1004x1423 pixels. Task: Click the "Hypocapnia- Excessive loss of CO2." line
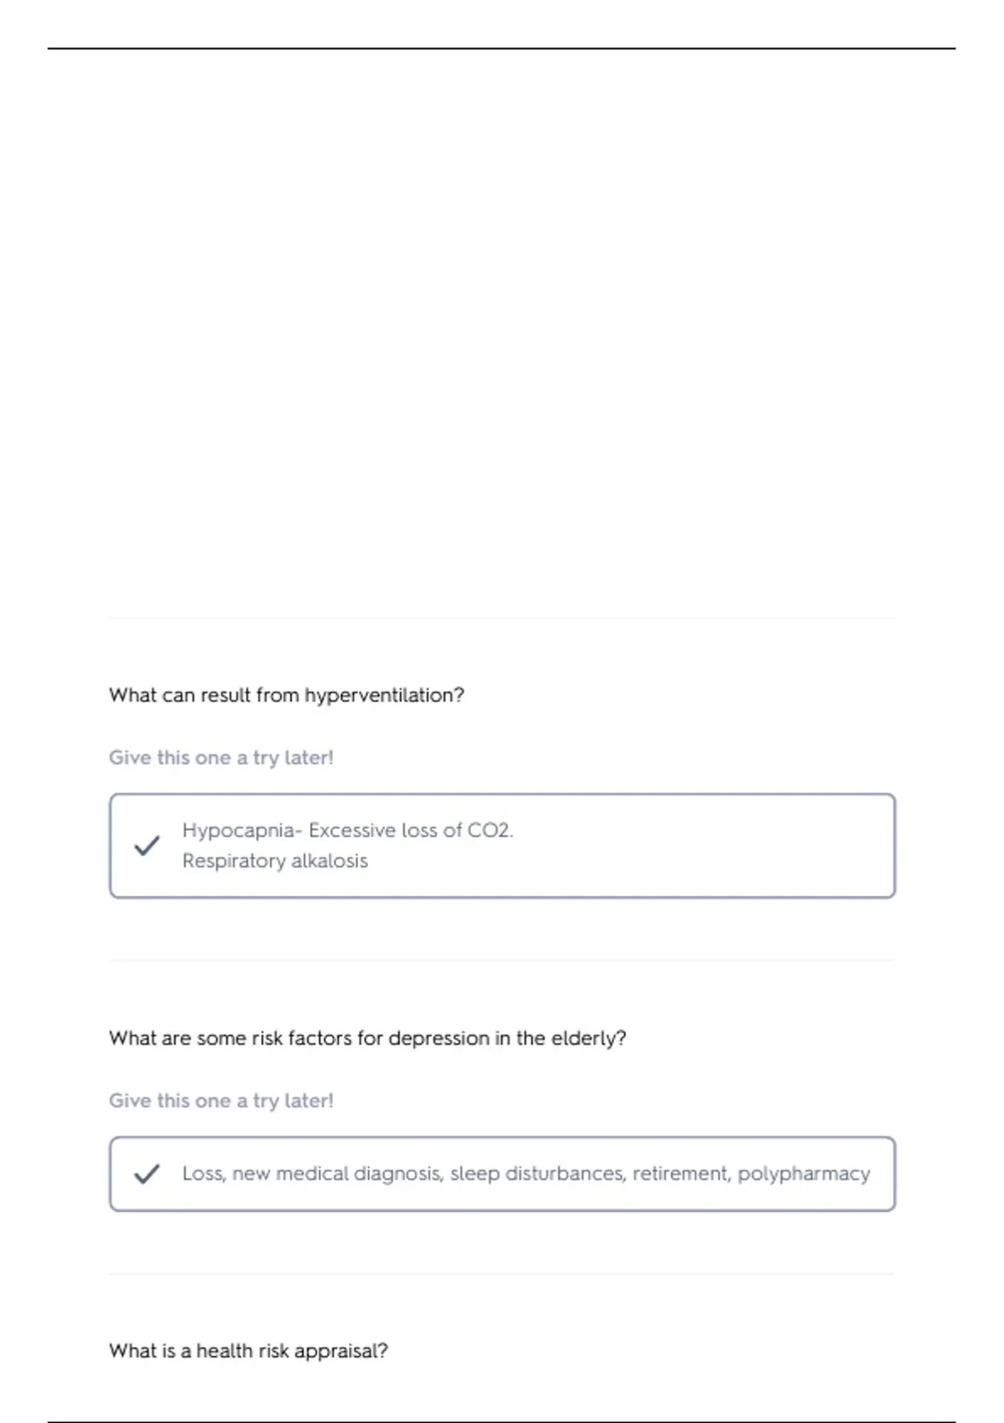coord(347,830)
